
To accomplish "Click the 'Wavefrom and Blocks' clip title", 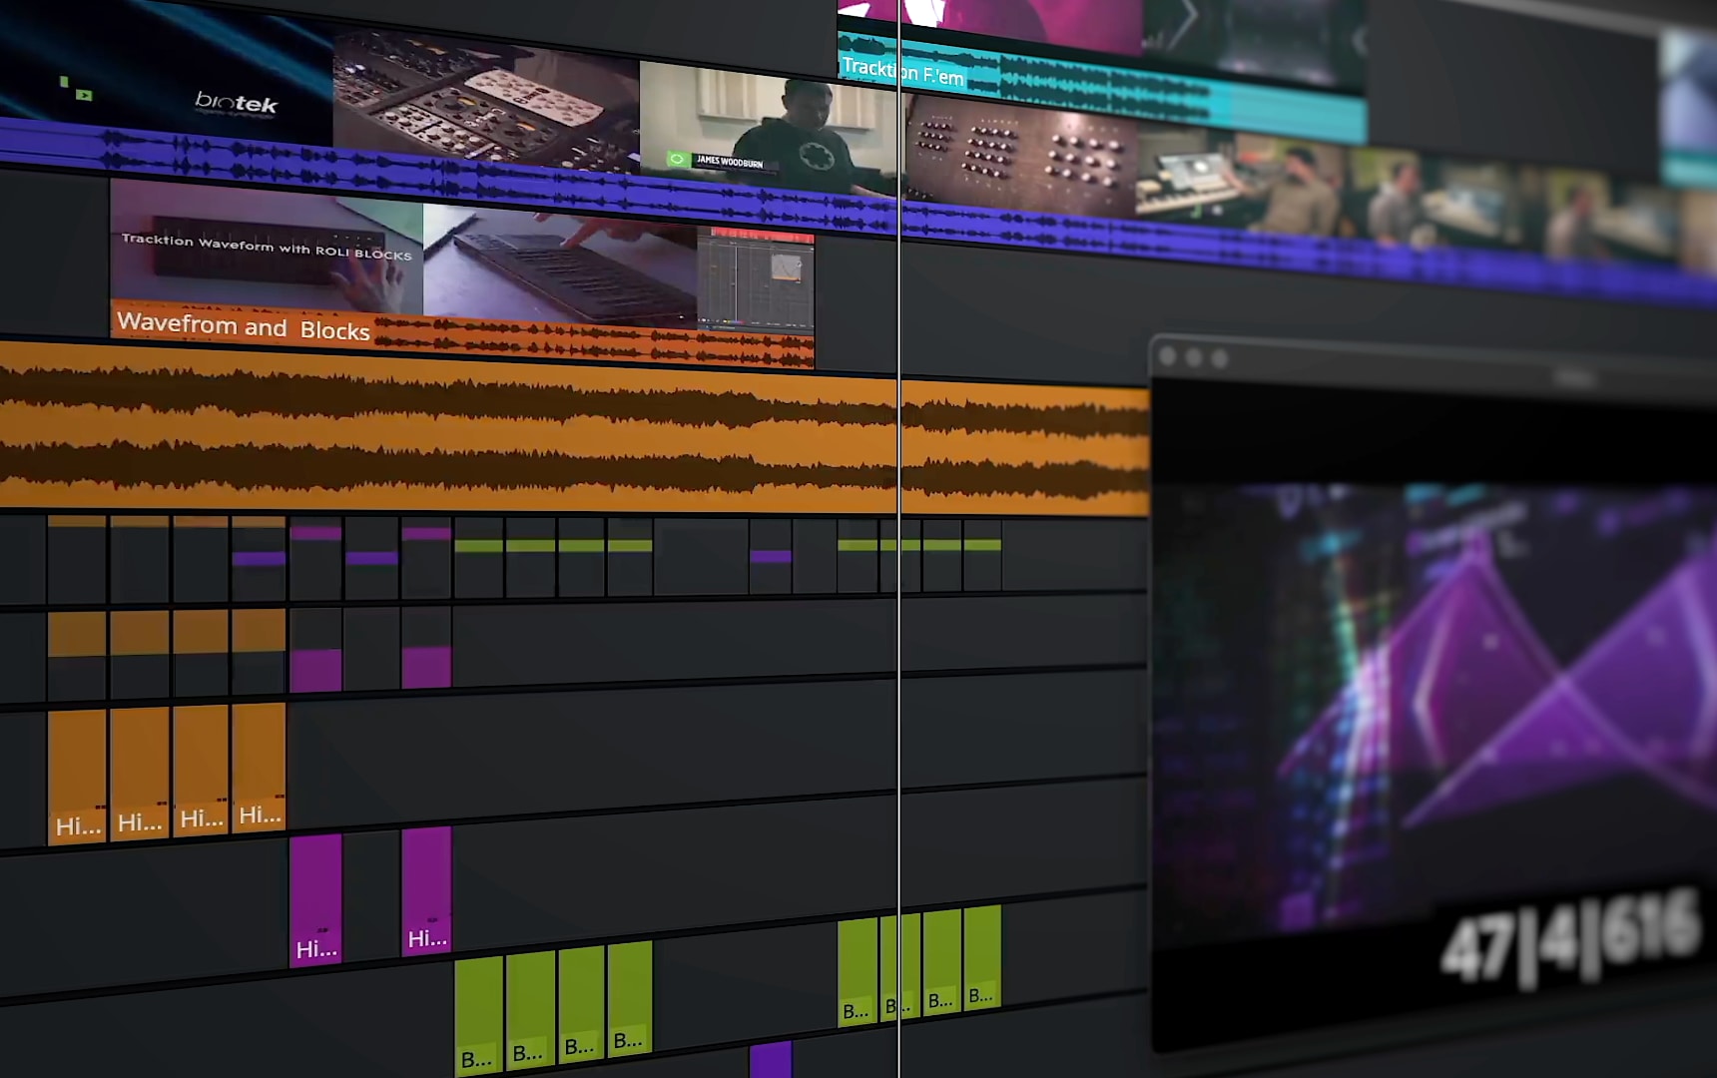I will pyautogui.click(x=244, y=326).
